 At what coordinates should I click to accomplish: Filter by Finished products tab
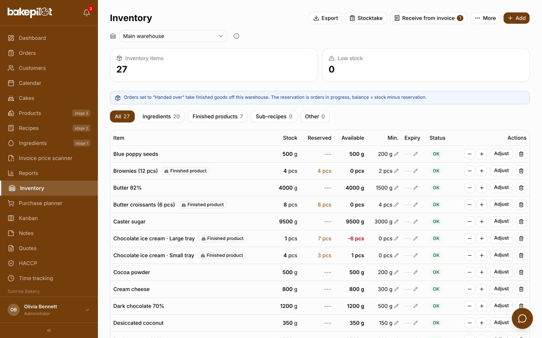coord(218,117)
